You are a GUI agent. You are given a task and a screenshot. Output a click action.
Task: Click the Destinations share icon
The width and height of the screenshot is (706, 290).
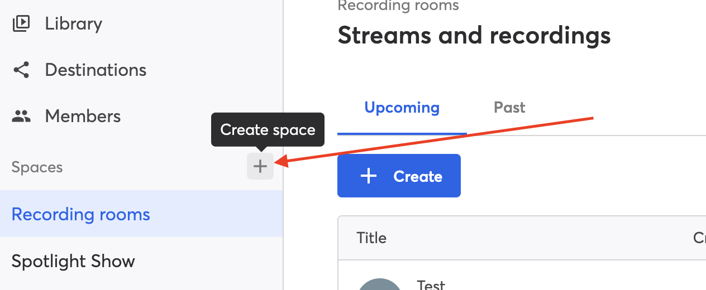point(21,70)
